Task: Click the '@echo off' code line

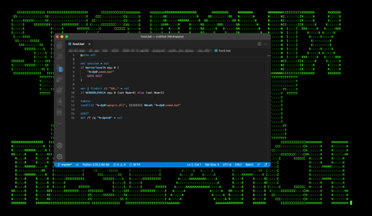Action: [88, 55]
